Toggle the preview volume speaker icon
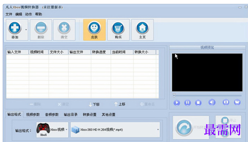 point(212,102)
